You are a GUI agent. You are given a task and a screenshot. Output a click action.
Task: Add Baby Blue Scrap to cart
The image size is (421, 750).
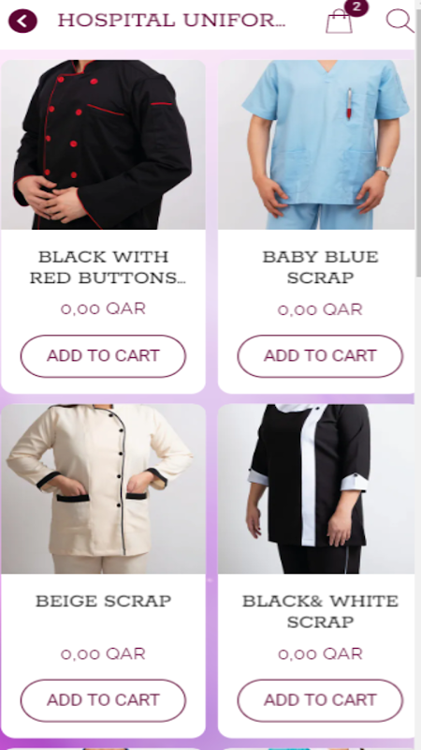coord(320,356)
